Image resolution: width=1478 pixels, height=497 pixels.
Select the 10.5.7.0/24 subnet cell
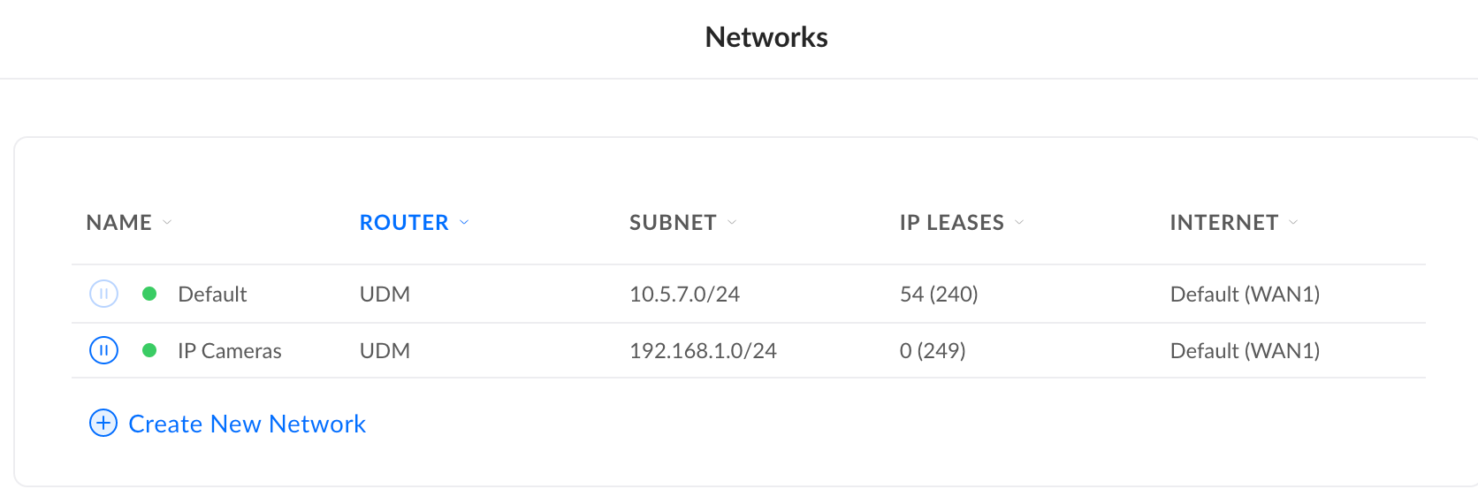pos(684,294)
